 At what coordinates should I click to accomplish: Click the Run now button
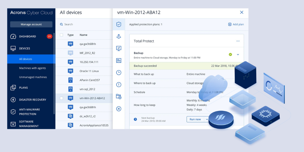(195, 119)
